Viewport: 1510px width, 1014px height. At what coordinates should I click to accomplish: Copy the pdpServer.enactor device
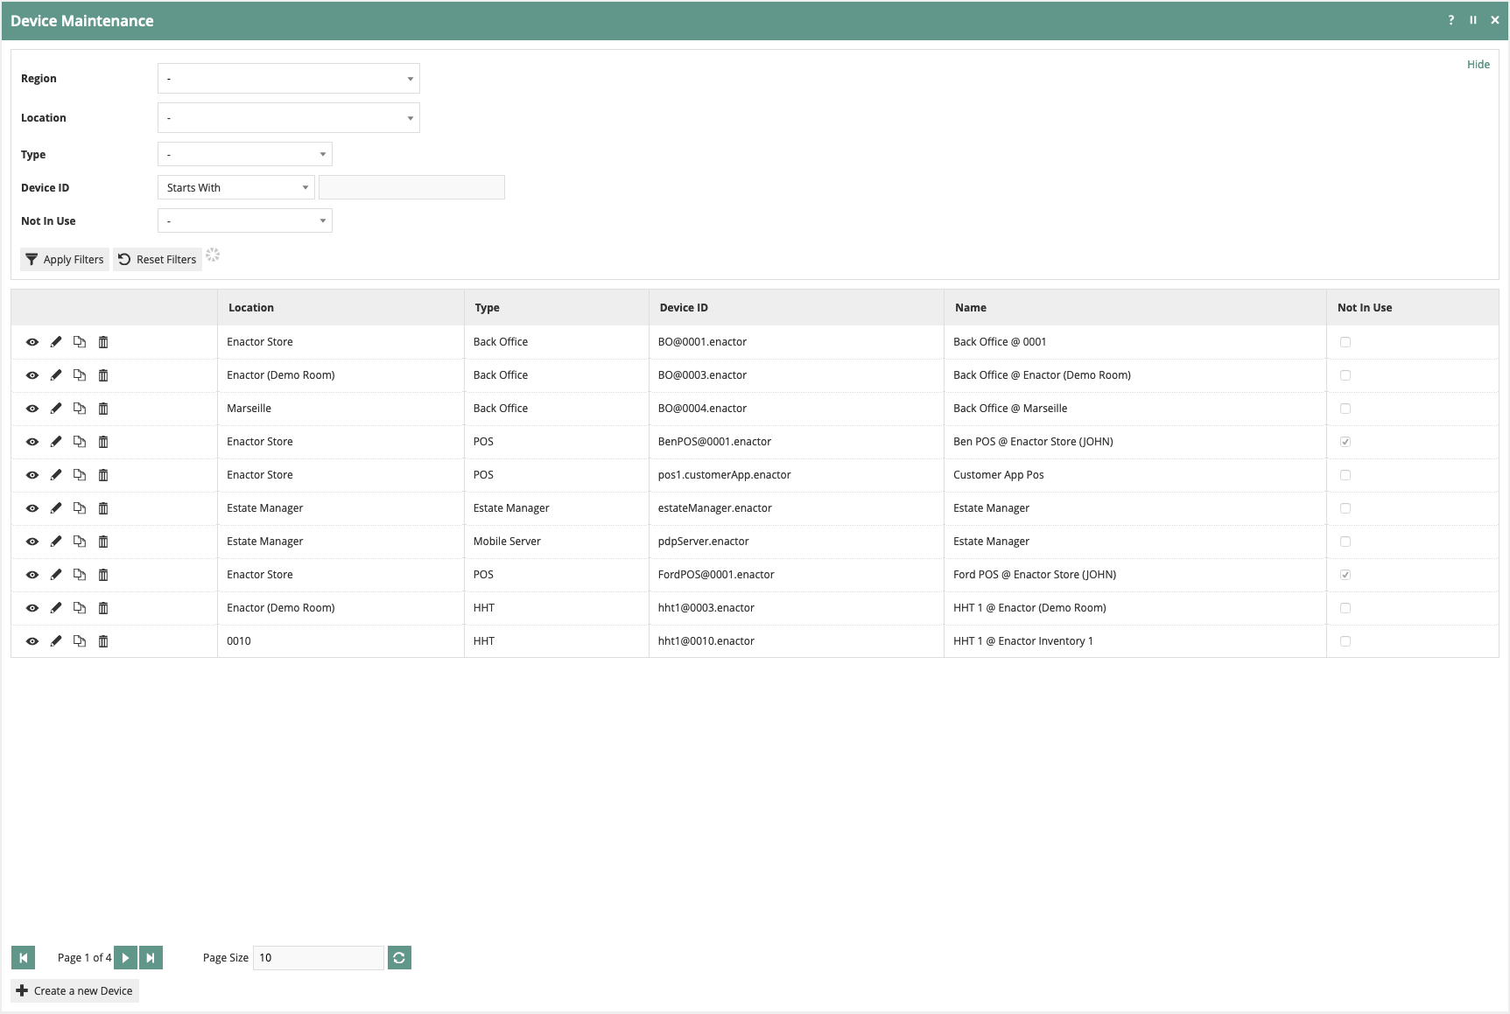(x=80, y=542)
